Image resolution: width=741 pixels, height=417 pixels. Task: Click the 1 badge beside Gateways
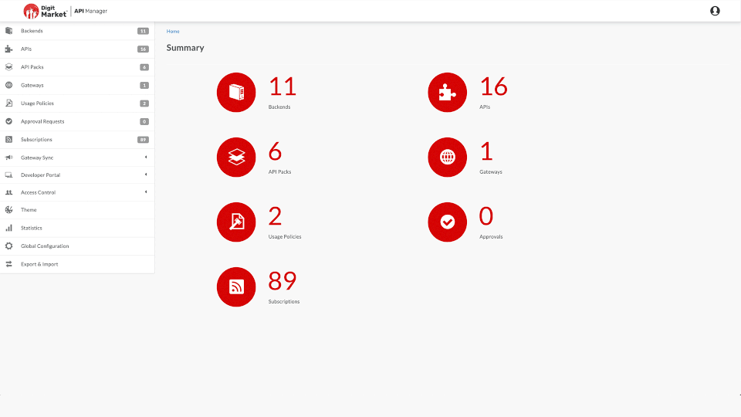pyautogui.click(x=144, y=85)
